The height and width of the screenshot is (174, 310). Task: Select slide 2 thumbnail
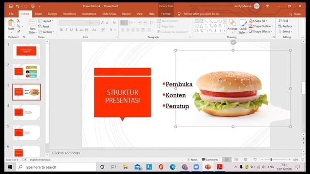pos(26,72)
